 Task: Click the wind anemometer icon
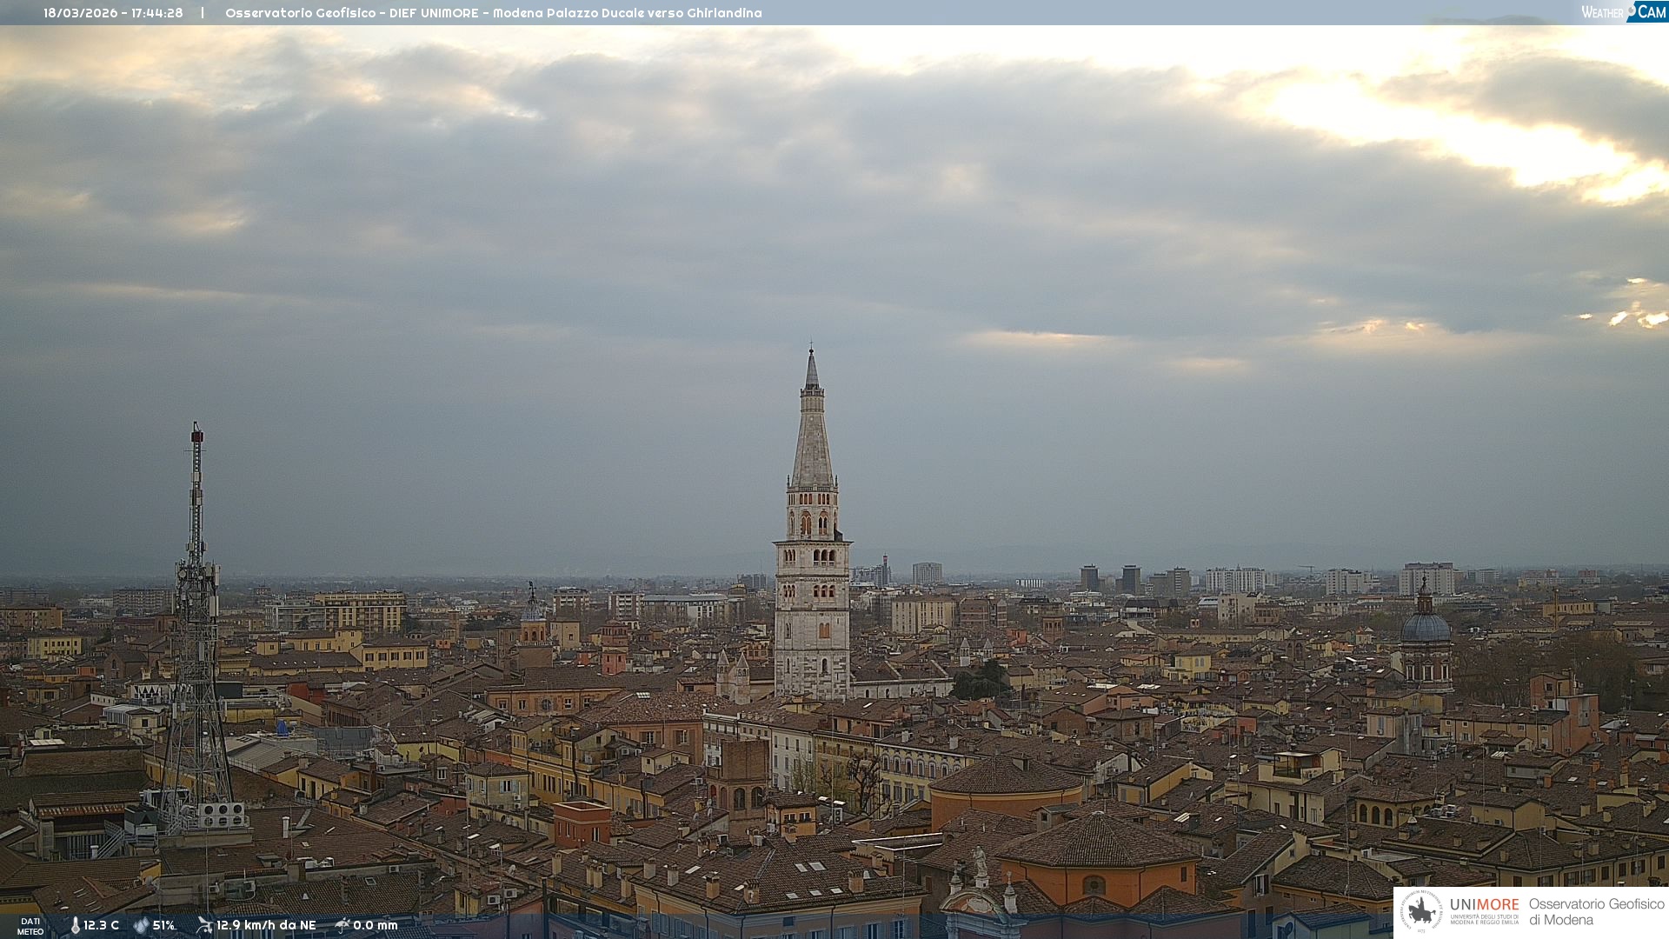click(x=204, y=925)
